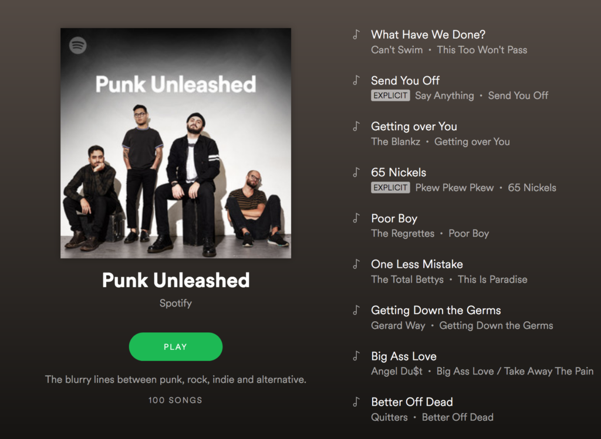The height and width of the screenshot is (439, 601).
Task: Open the This Is Paradise album link
Action: pos(492,280)
